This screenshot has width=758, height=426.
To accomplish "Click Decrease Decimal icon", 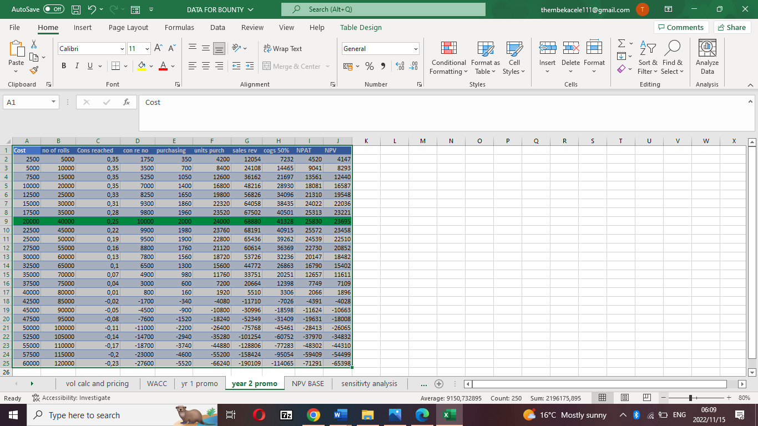I will click(413, 67).
